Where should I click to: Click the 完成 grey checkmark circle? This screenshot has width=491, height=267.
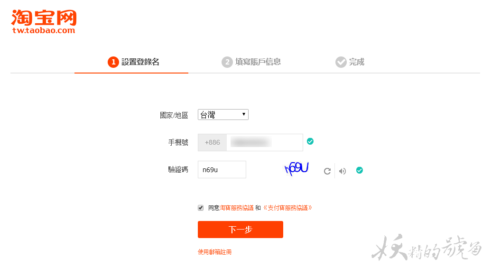[341, 62]
